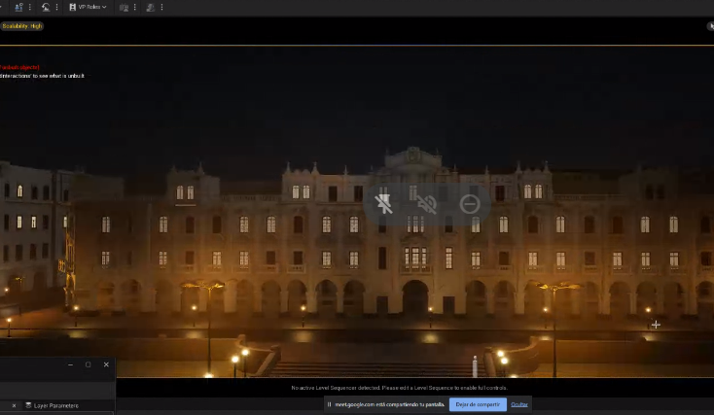Click the Scalability: High badge

[x=21, y=26]
